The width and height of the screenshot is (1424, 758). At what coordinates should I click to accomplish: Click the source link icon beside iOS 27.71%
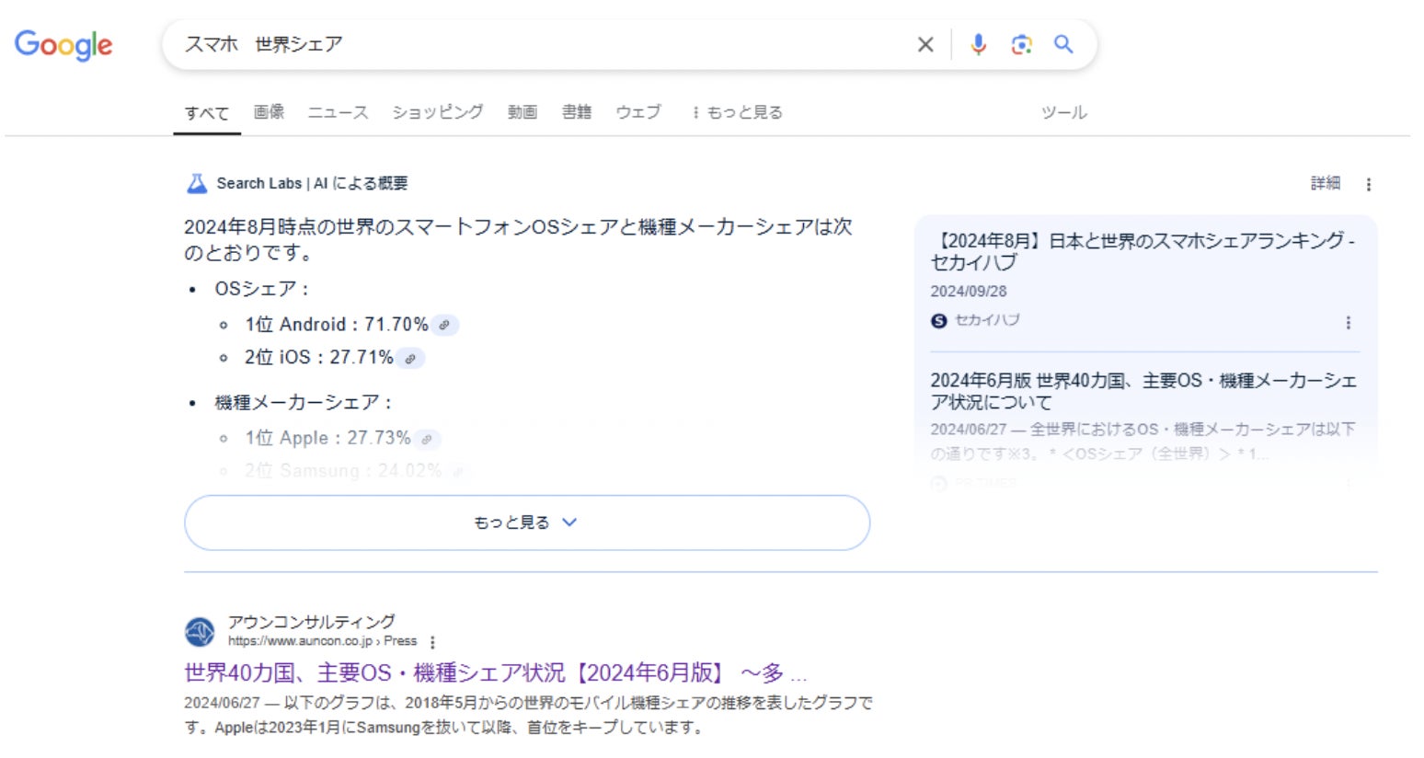pyautogui.click(x=410, y=358)
